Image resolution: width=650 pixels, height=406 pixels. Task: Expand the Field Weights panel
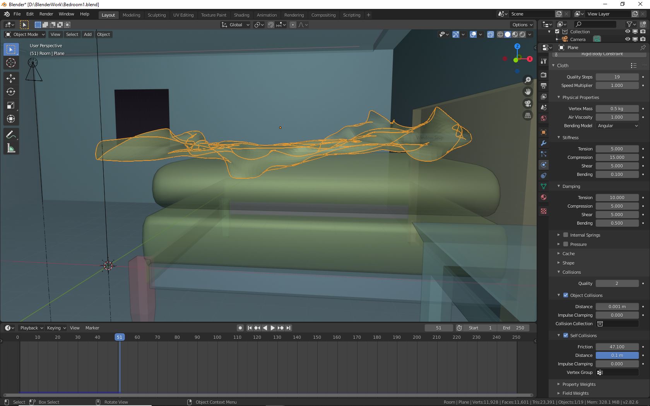tap(575, 393)
